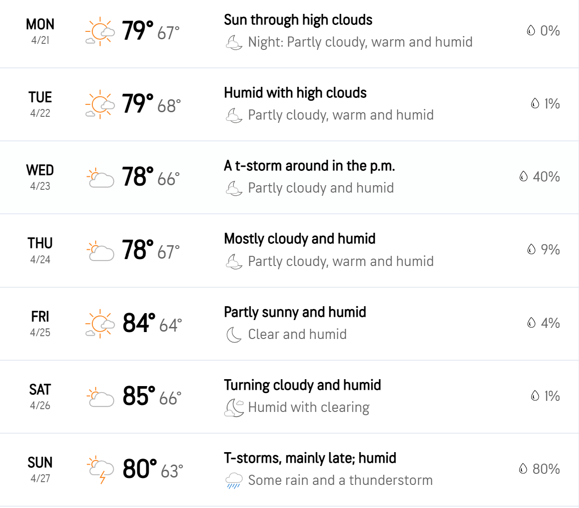The image size is (579, 508).
Task: Click Sunday's night rain cloud icon
Action: pyautogui.click(x=234, y=480)
